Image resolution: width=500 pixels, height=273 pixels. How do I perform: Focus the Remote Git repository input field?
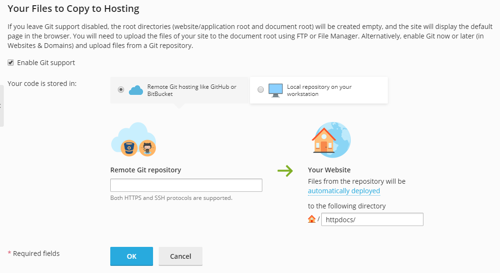pos(186,185)
